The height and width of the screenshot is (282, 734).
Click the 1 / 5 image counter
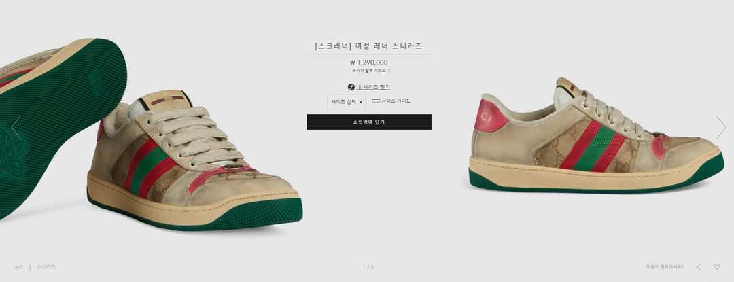[x=368, y=268]
